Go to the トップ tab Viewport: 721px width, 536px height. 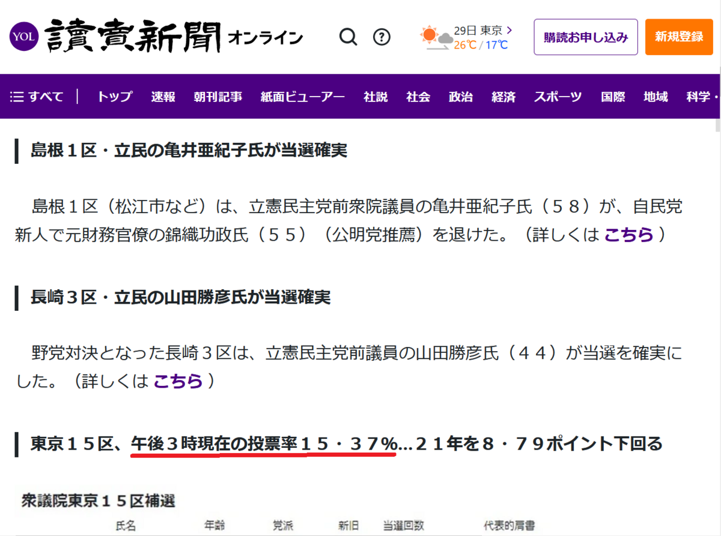click(x=115, y=97)
